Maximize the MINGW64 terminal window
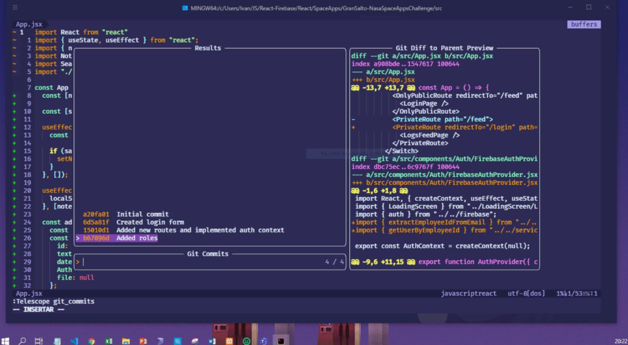 [x=588, y=7]
